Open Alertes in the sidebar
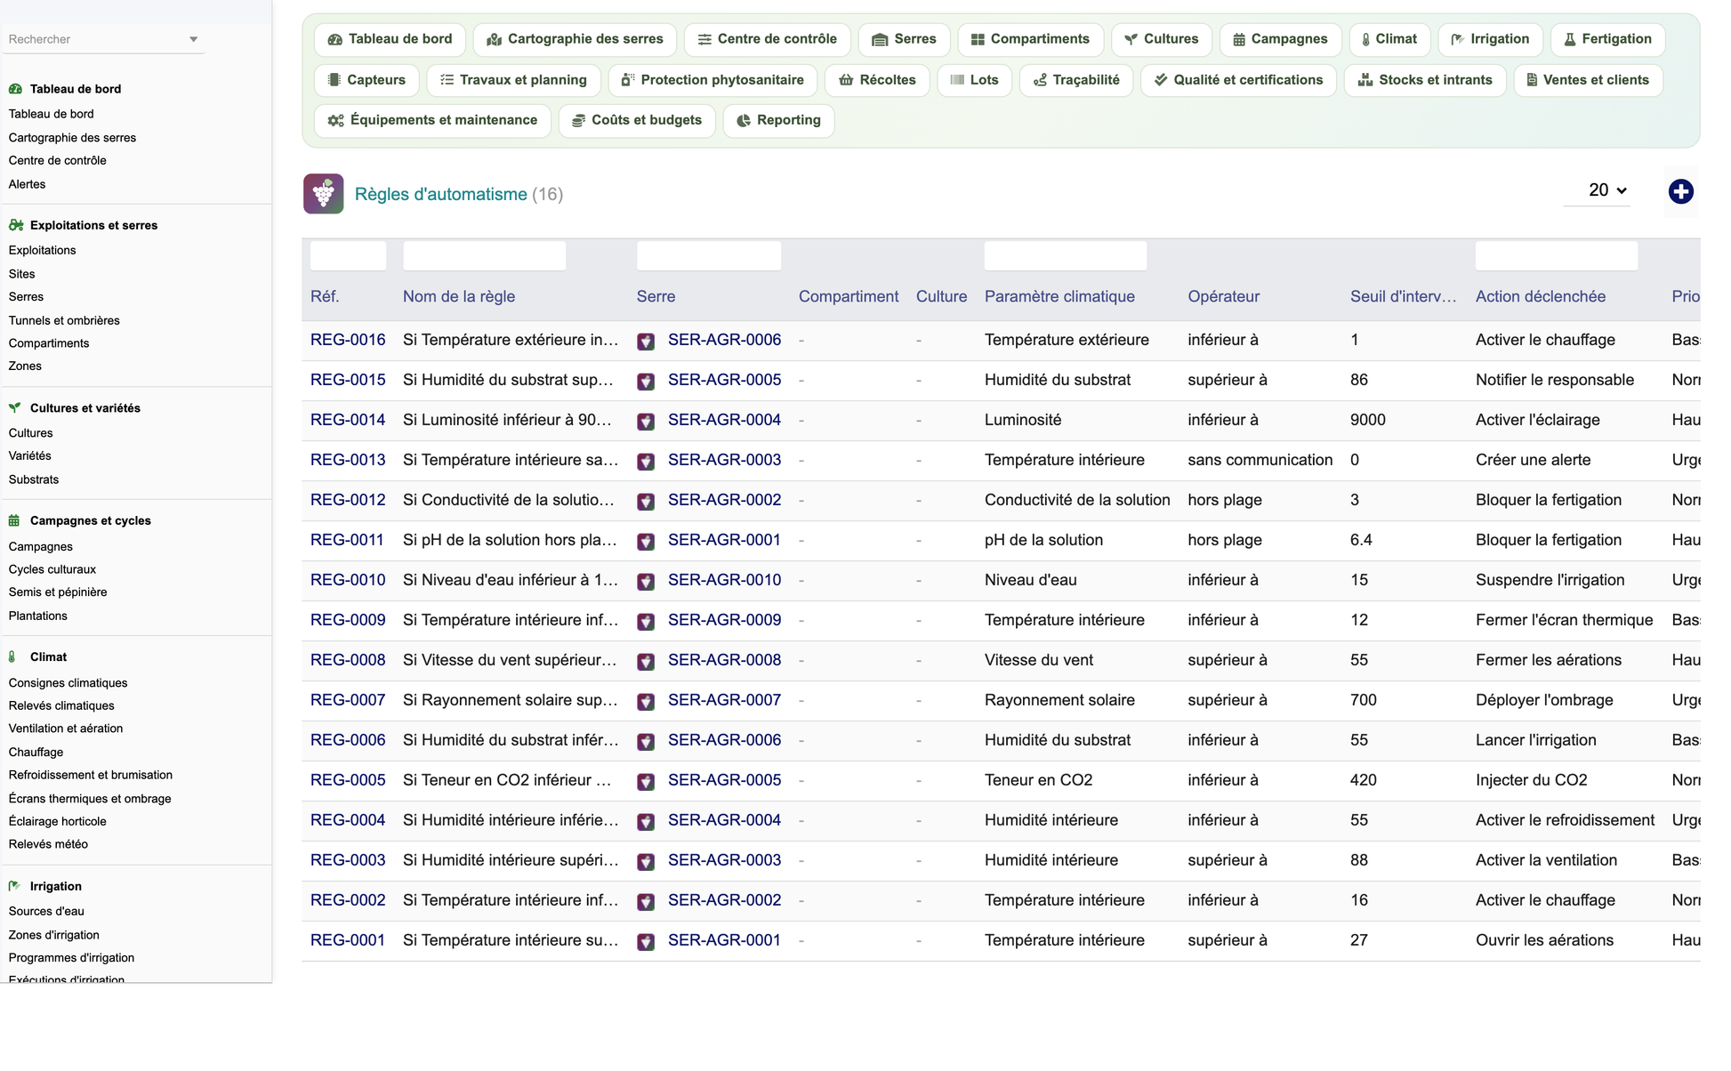 point(27,184)
